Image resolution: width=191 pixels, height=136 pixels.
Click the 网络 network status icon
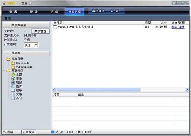tap(4, 132)
